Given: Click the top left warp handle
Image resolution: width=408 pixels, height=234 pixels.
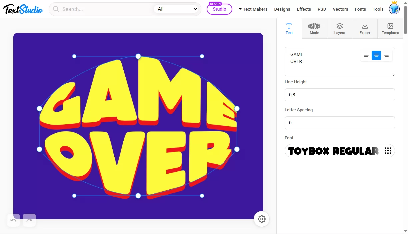Looking at the screenshot, I should coord(74,56).
